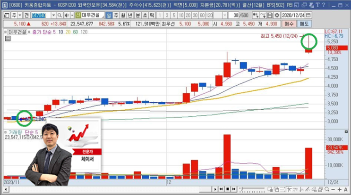Select the 분 minute period toggle
The height and width of the screenshot is (195, 351).
[x=138, y=15]
